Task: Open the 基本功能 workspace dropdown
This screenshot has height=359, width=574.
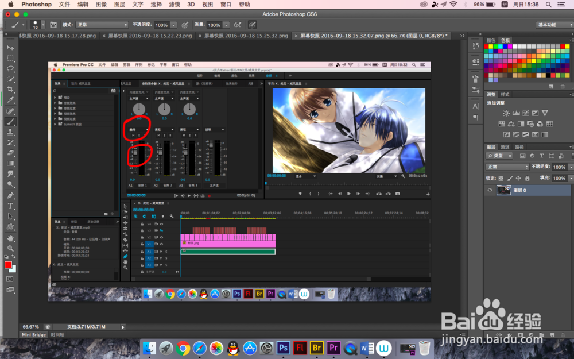Action: tap(554, 25)
